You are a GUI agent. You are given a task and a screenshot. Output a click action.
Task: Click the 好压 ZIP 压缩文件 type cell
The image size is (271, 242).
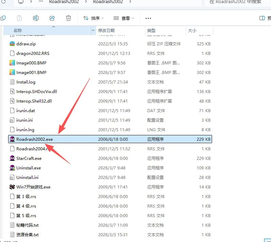click(164, 44)
